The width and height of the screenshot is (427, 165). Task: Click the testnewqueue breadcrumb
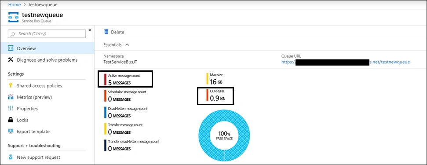[43, 5]
